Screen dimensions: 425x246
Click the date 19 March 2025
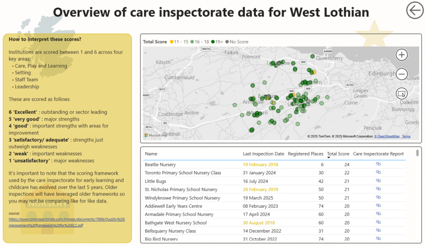258,198
